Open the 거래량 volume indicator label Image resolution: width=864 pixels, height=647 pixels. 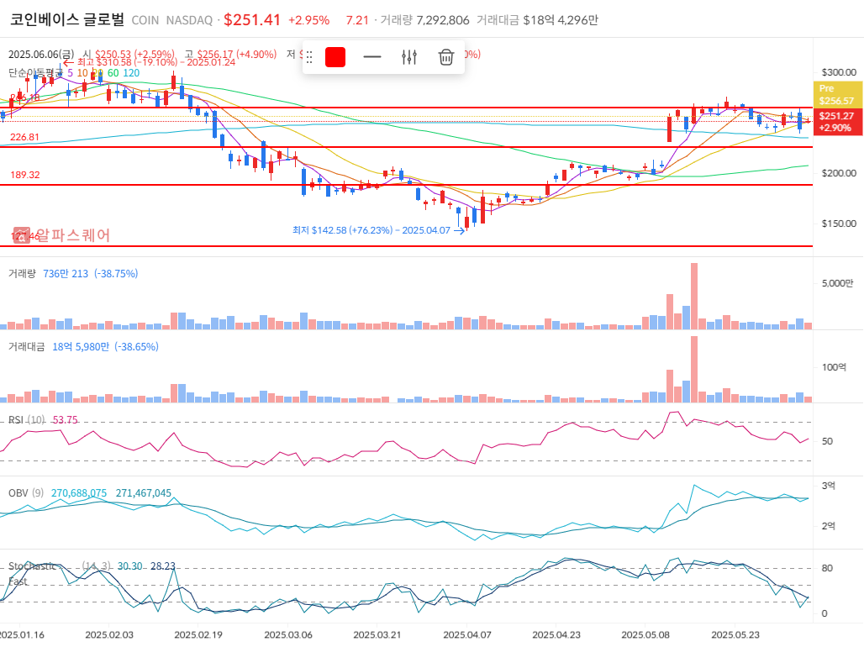pos(22,273)
